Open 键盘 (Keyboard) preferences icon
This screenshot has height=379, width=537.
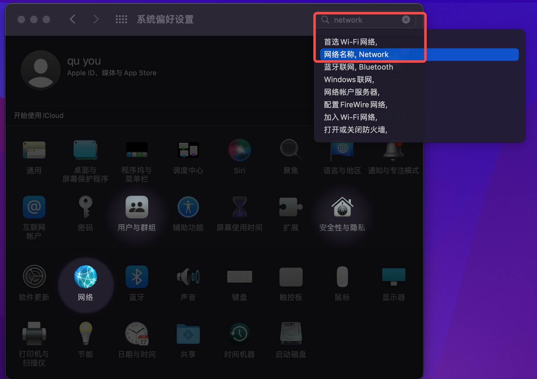239,277
